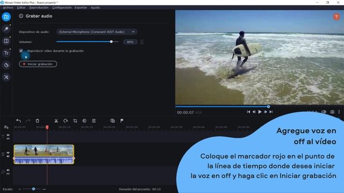344x193 pixels.
Task: Open the Stickers tab in sidebar
Action: [x=6, y=65]
